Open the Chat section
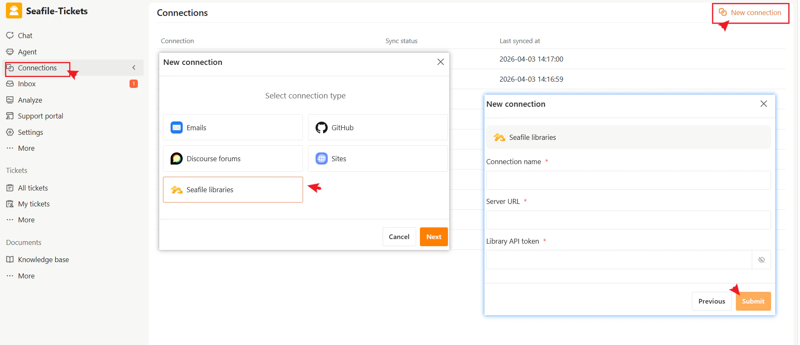The image size is (800, 345). (x=25, y=36)
